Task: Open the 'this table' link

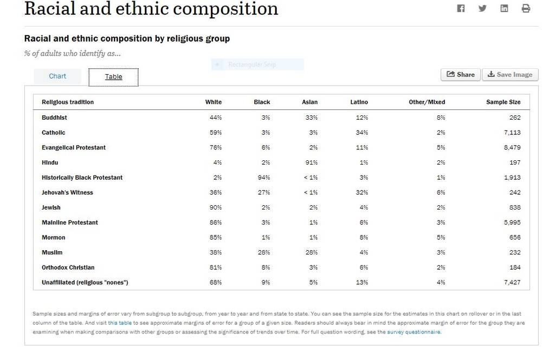Action: 120,323
